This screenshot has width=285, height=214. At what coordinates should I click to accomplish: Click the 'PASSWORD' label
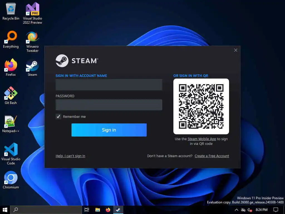coord(65,96)
